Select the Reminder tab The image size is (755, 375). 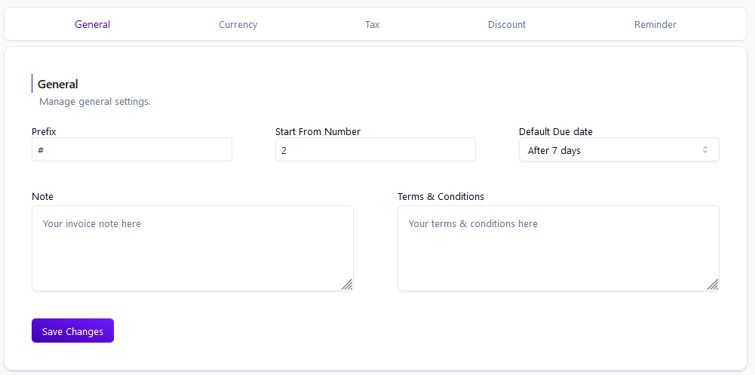[x=655, y=25]
